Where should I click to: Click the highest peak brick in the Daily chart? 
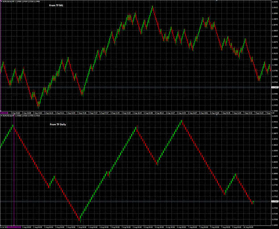point(182,122)
